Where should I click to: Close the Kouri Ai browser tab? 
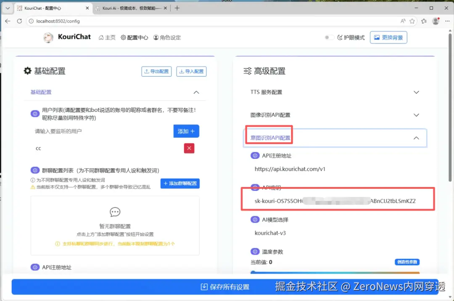pos(165,8)
